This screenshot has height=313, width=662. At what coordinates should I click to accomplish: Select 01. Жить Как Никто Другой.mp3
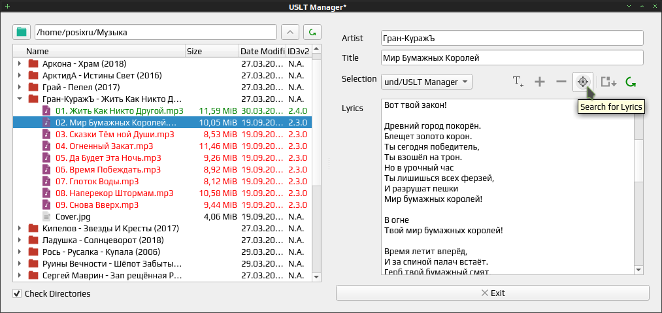point(120,110)
